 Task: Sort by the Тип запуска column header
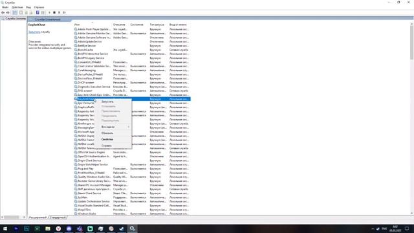[158, 25]
